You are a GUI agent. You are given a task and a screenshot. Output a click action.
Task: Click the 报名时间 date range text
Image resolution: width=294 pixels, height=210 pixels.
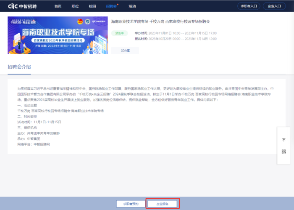tap(176, 39)
